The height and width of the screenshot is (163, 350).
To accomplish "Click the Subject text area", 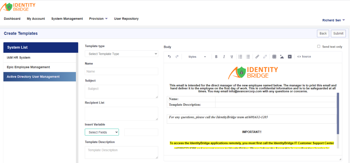I will [121, 92].
